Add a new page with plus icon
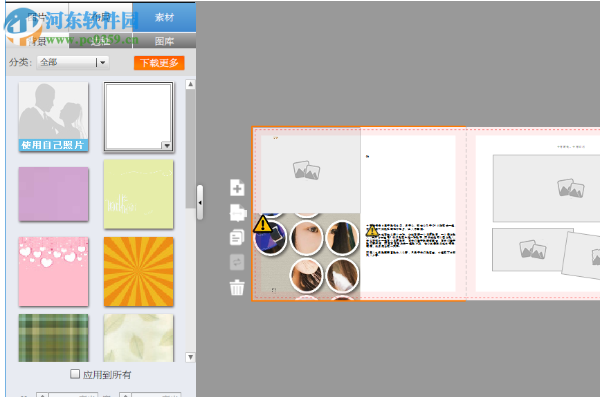Screen dimensions: 600x397 click(237, 187)
